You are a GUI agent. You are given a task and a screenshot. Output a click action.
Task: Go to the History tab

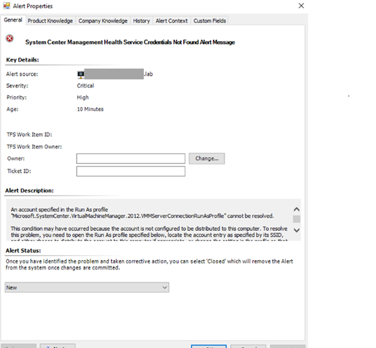point(141,21)
